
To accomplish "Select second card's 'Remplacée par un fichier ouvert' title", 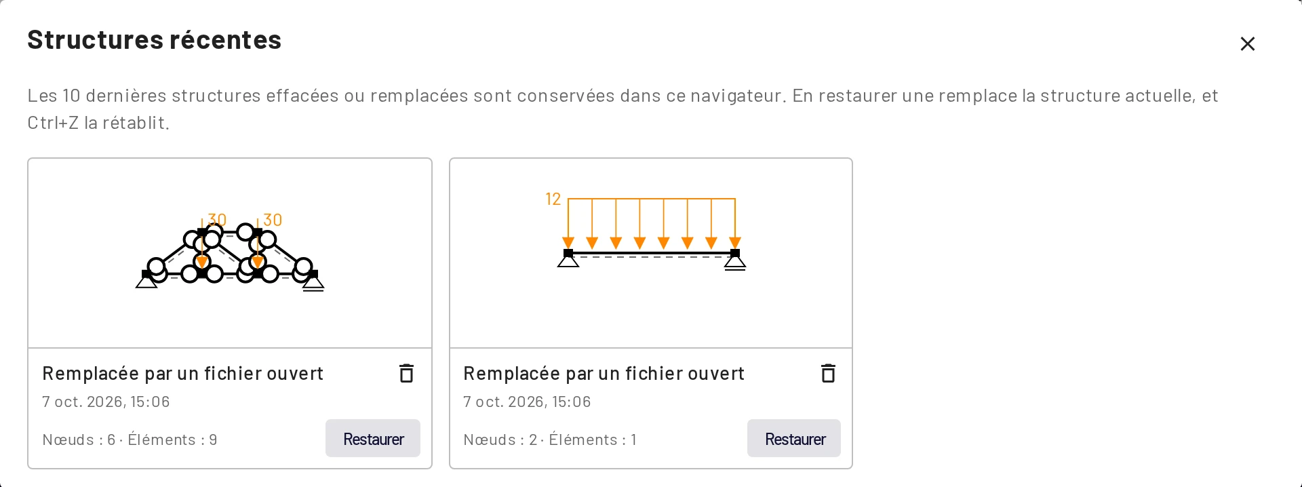I will pos(604,374).
